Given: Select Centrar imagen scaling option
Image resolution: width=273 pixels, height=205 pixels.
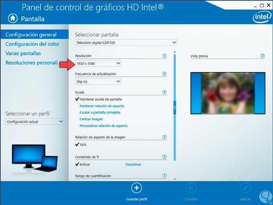Looking at the screenshot, I should (x=91, y=119).
